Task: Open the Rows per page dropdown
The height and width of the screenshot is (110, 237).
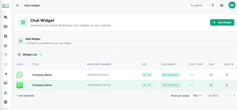Action: (197, 96)
